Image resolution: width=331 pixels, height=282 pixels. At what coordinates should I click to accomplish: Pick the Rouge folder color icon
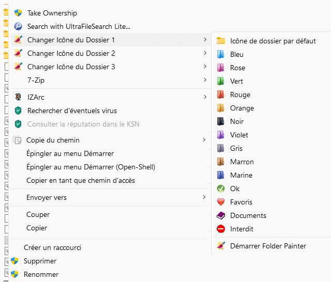pyautogui.click(x=221, y=95)
